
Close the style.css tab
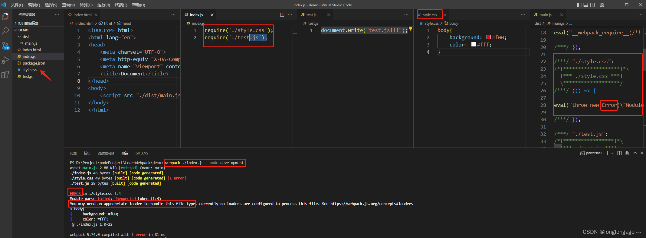pyautogui.click(x=445, y=15)
